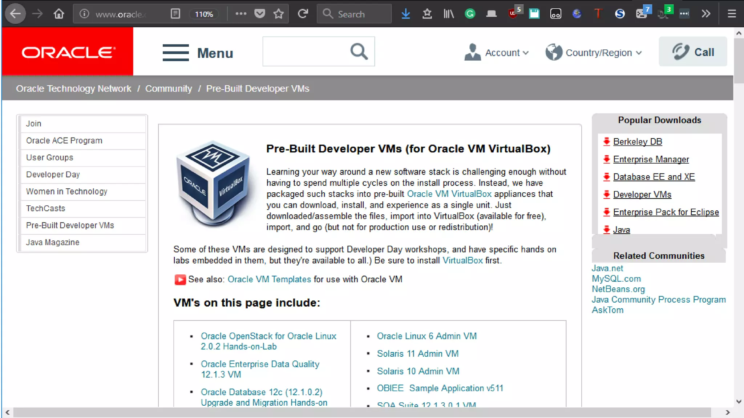
Task: Toggle reader view icon in address bar
Action: 175,14
